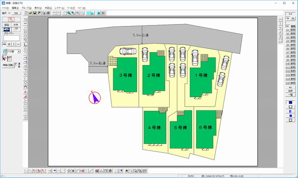This screenshot has height=178, width=298.
Task: Click the Print icon in top toolbar
Action: click(x=48, y=13)
